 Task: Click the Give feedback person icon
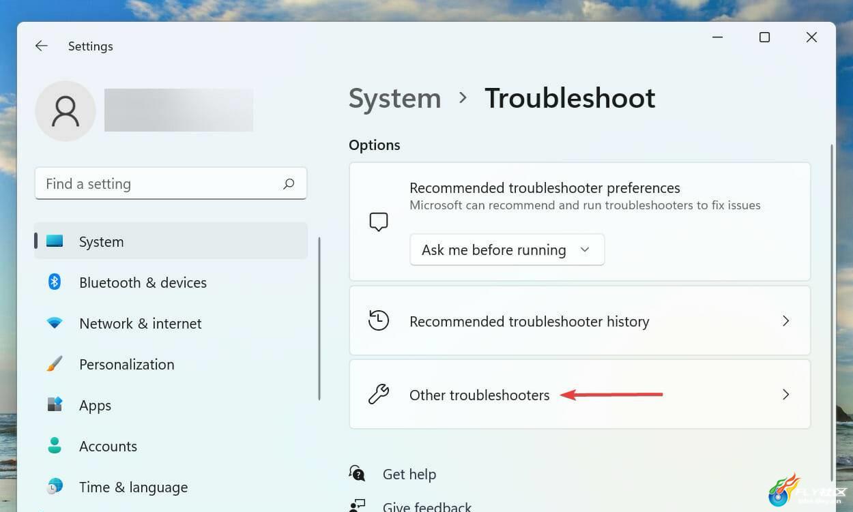point(357,506)
